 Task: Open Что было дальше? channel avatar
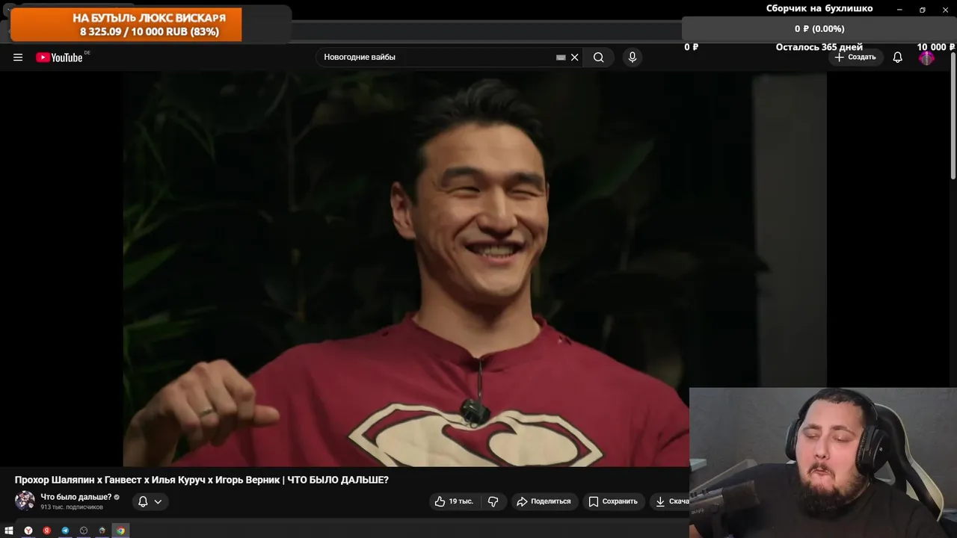(x=25, y=501)
